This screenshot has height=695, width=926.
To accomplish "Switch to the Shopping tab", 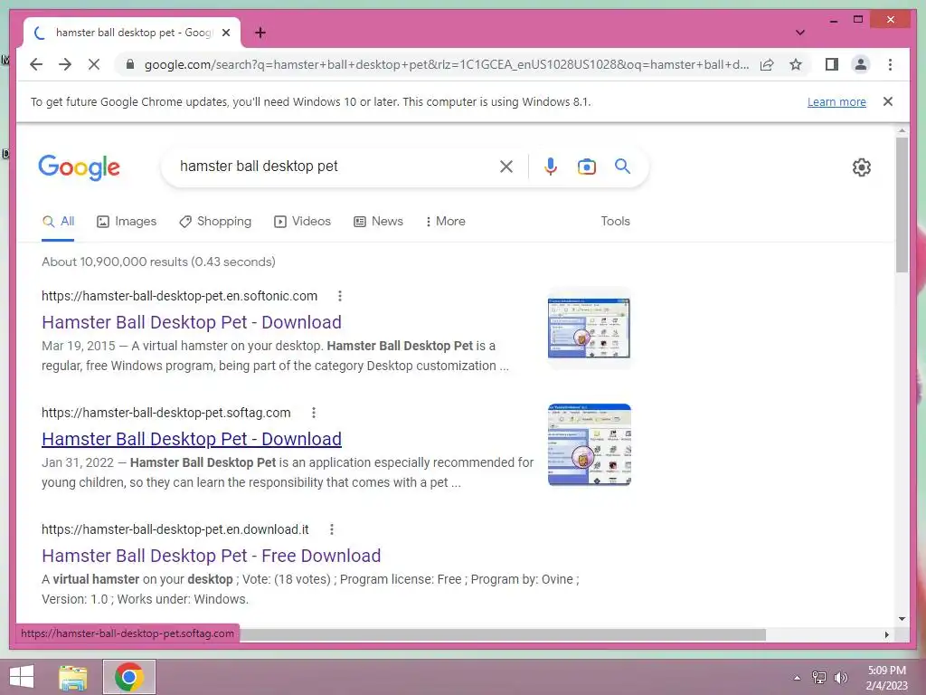I will point(215,222).
